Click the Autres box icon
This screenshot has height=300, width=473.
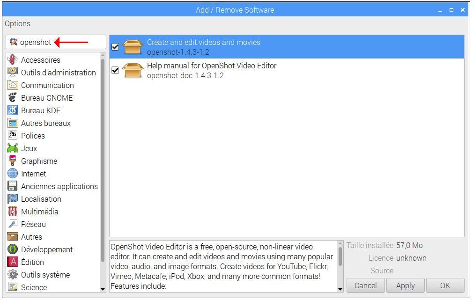tap(12, 237)
